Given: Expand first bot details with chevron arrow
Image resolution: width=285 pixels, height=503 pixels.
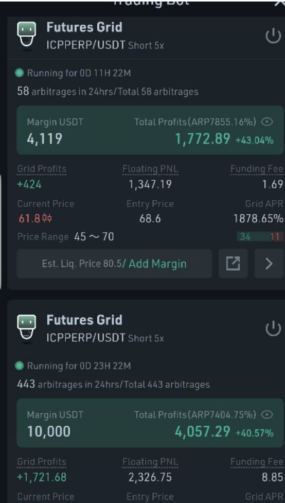Looking at the screenshot, I should (269, 264).
